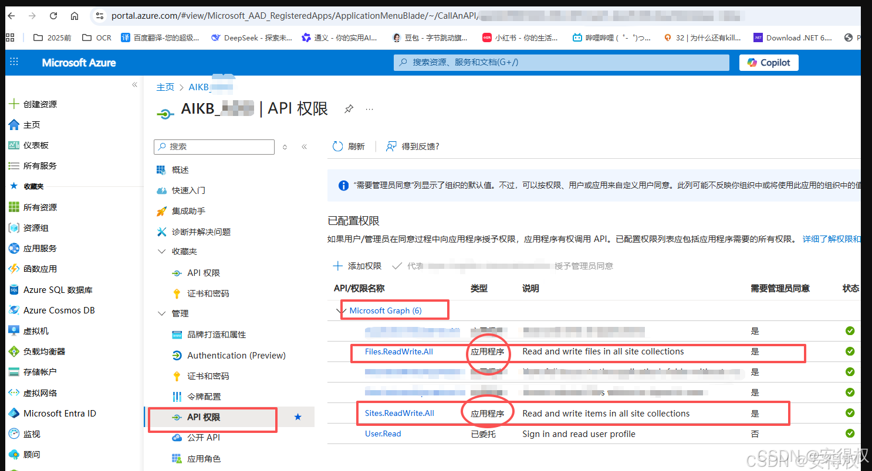Collapse the app menu using double chevron
872x471 pixels.
(x=304, y=146)
